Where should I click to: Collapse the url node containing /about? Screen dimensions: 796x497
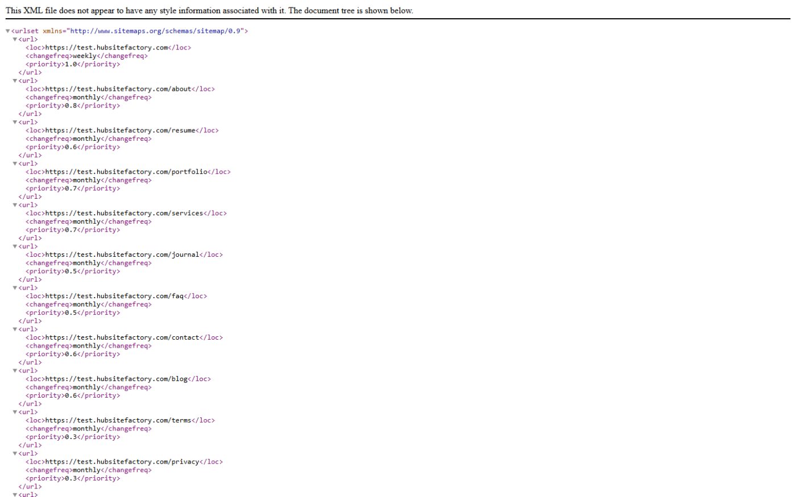15,81
